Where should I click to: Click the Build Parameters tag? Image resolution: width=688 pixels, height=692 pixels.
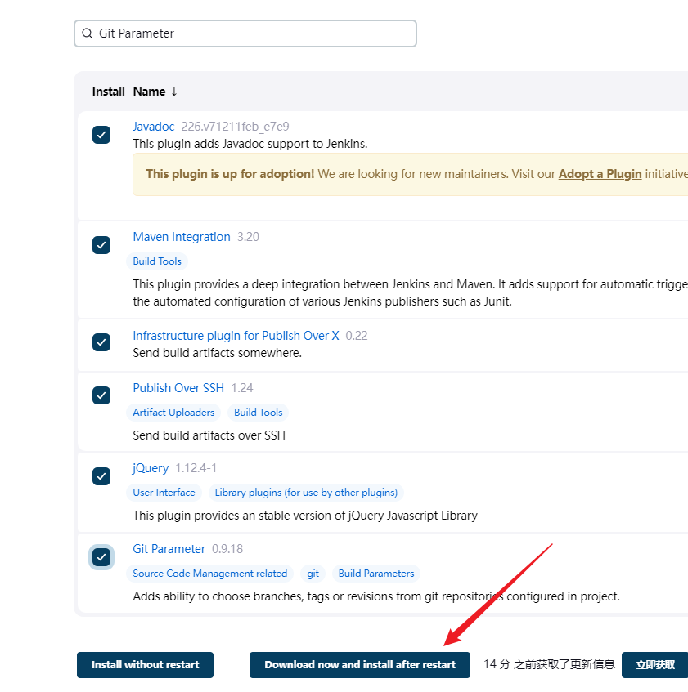[x=376, y=574]
